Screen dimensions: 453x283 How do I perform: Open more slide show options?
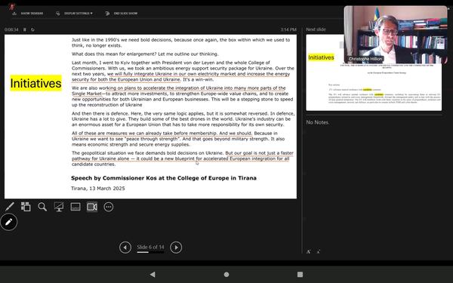point(108,207)
